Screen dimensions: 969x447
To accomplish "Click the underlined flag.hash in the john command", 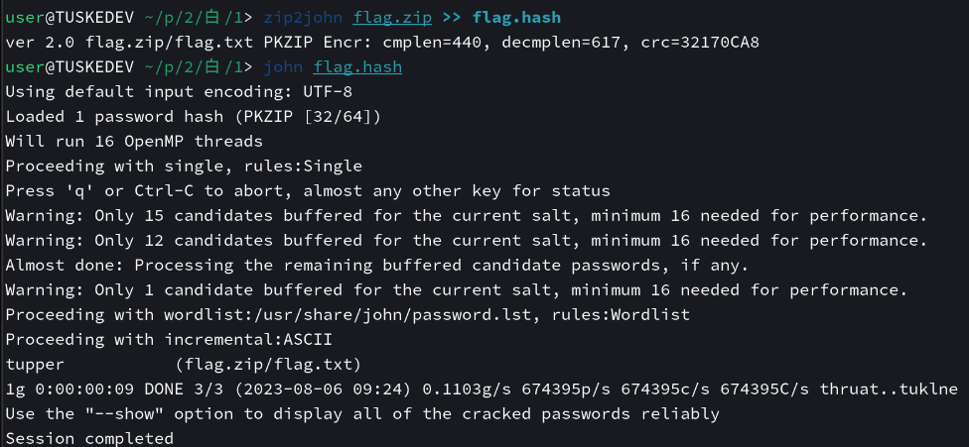I will pos(357,67).
